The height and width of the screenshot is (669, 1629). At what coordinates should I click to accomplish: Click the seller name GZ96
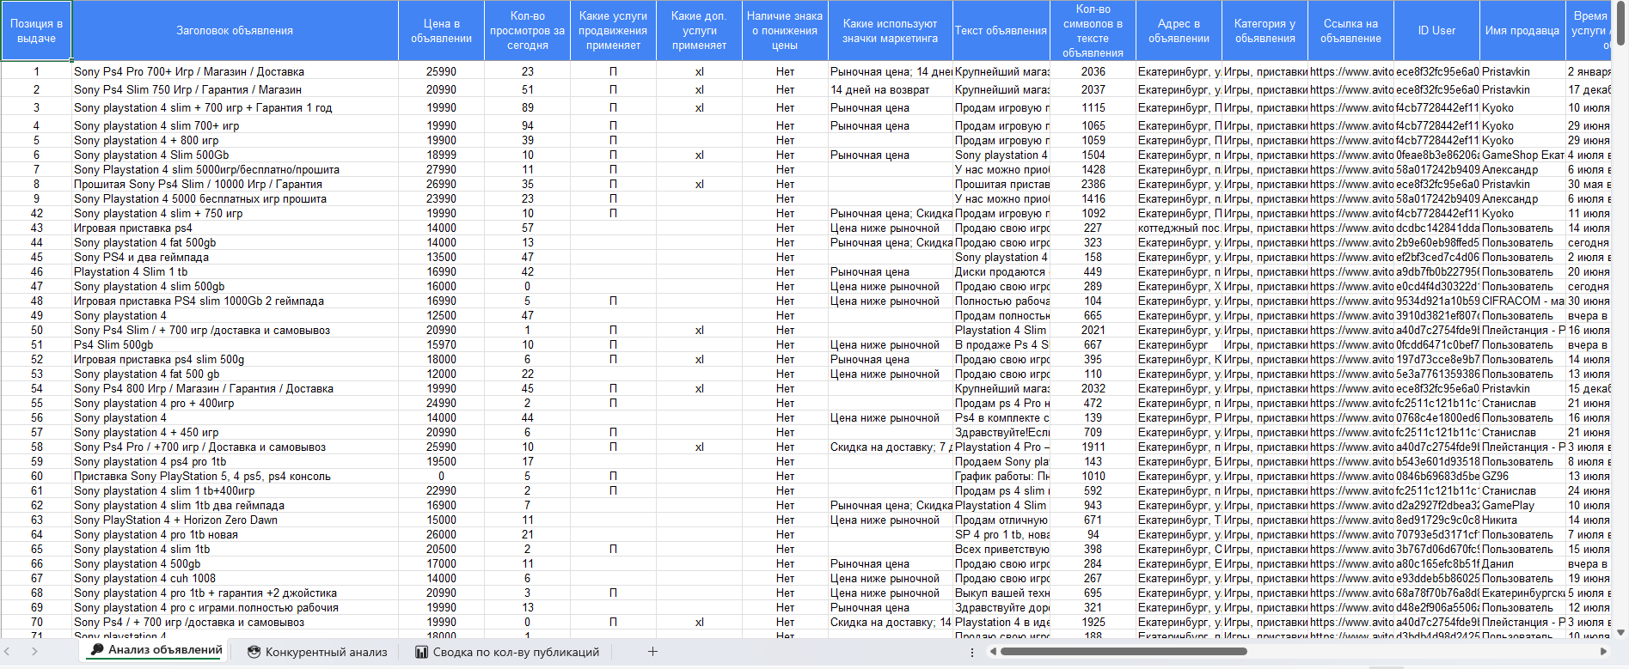[x=1495, y=477]
